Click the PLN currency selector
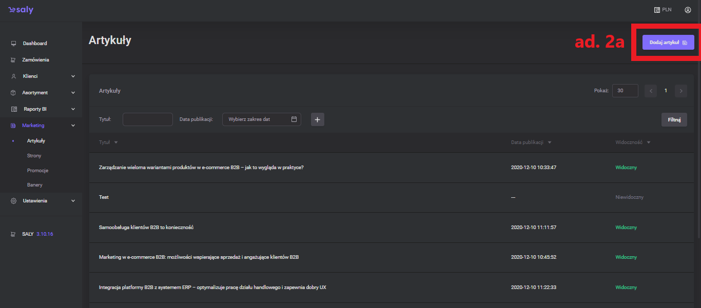 pos(663,10)
